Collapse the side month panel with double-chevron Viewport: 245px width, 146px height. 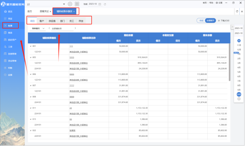coord(232,27)
